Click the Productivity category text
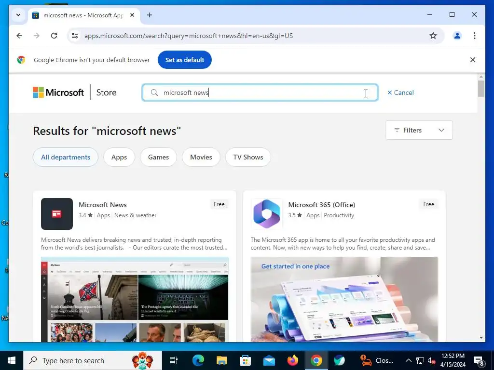Screen dimensions: 494x370 tap(339, 215)
